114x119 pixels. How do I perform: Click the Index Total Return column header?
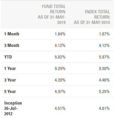click(x=92, y=17)
